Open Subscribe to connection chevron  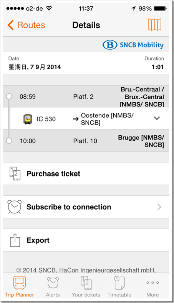tap(159, 207)
